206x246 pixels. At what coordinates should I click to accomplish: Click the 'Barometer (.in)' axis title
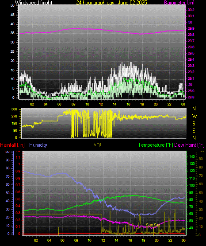pos(179,2)
